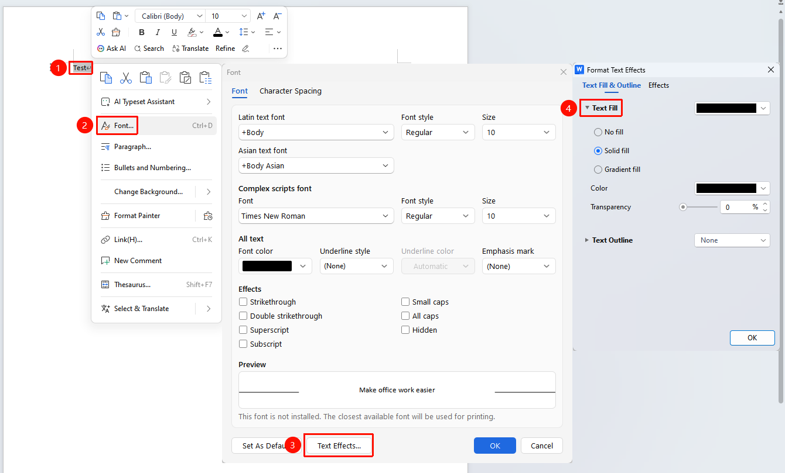Image resolution: width=785 pixels, height=473 pixels.
Task: Check the Double strikethrough option
Action: click(x=243, y=316)
